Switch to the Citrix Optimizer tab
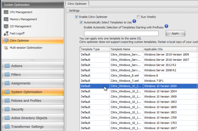The image size is (198, 131). tap(77, 4)
